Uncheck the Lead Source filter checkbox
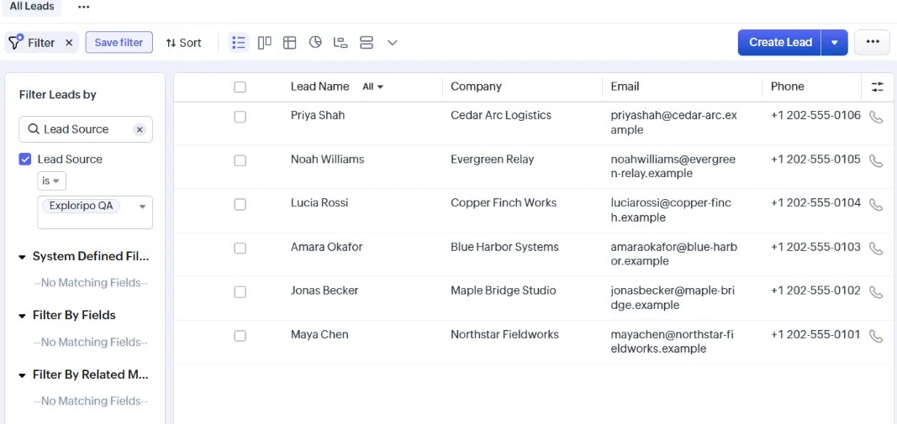 coord(25,160)
